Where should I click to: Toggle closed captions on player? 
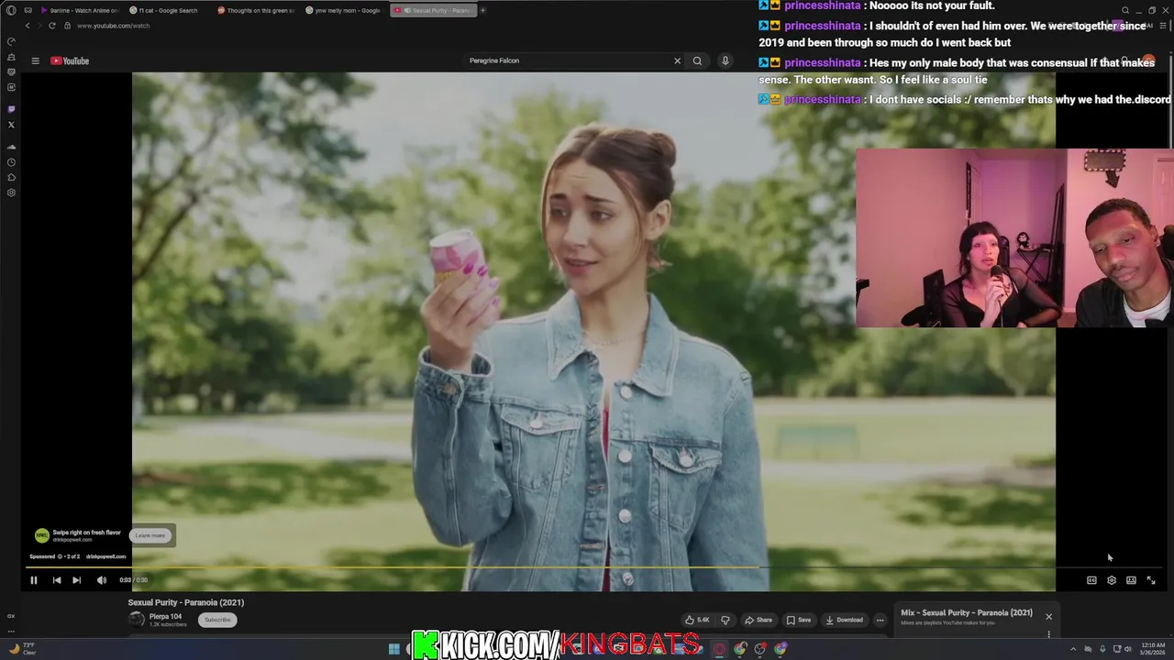click(1091, 580)
